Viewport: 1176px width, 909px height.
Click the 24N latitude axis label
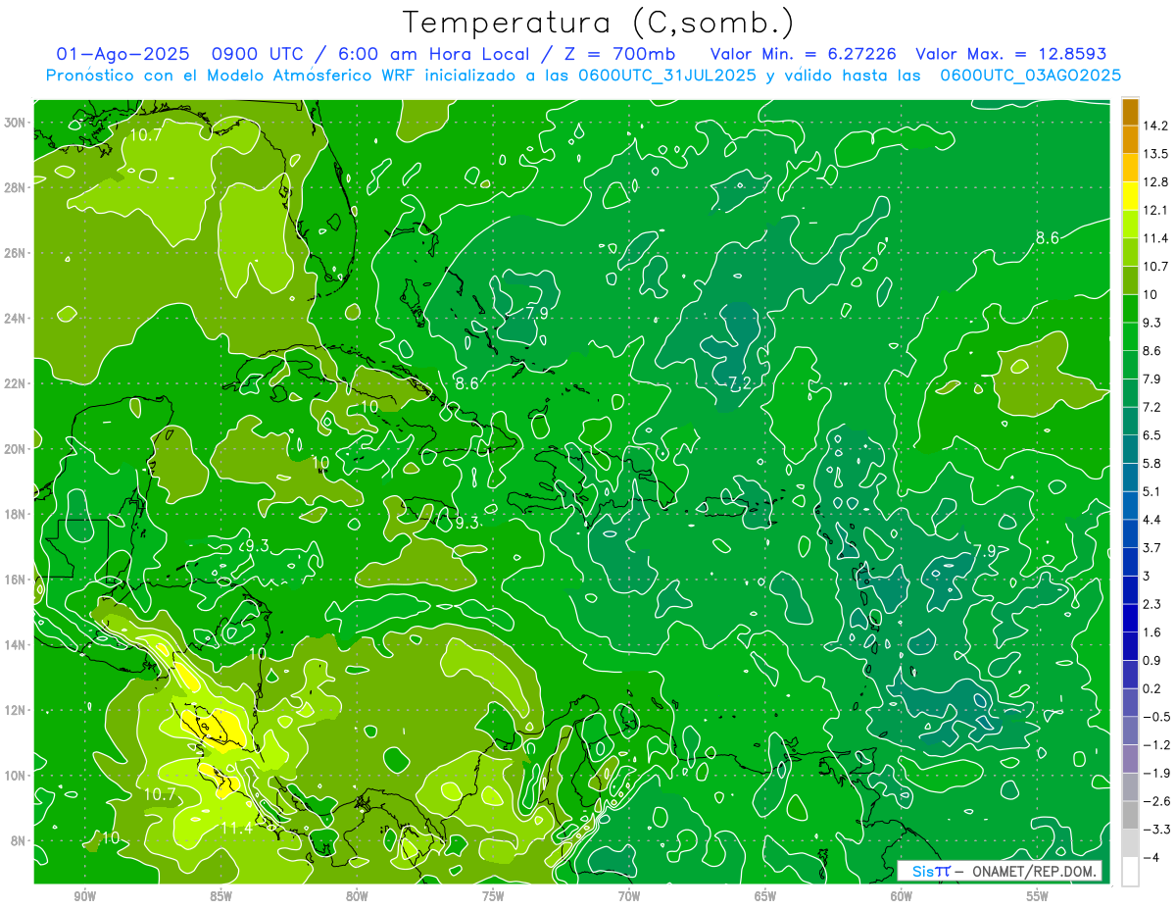point(16,319)
